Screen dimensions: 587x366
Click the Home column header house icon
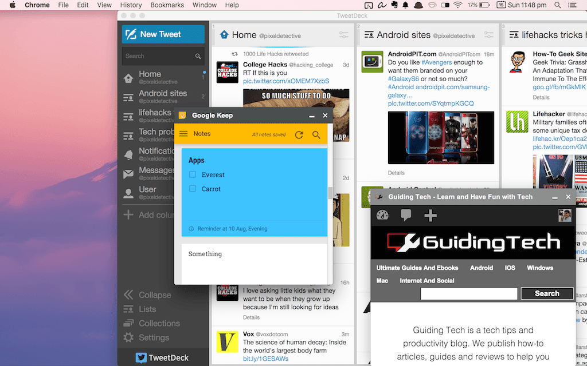pyautogui.click(x=224, y=35)
